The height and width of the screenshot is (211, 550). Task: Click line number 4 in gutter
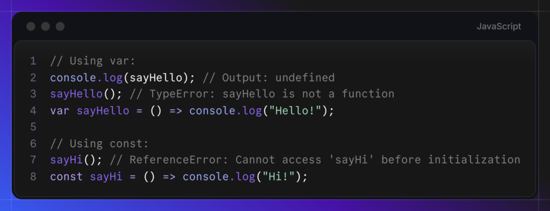point(33,111)
